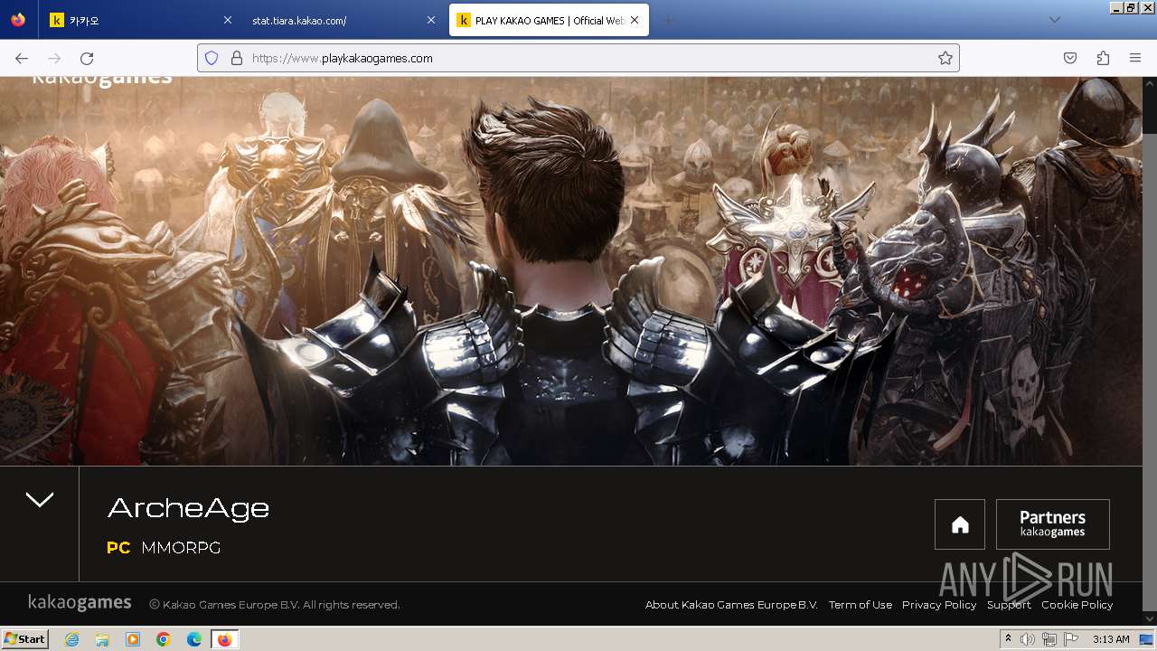The image size is (1157, 651).
Task: Open File Explorer from taskbar
Action: (102, 639)
